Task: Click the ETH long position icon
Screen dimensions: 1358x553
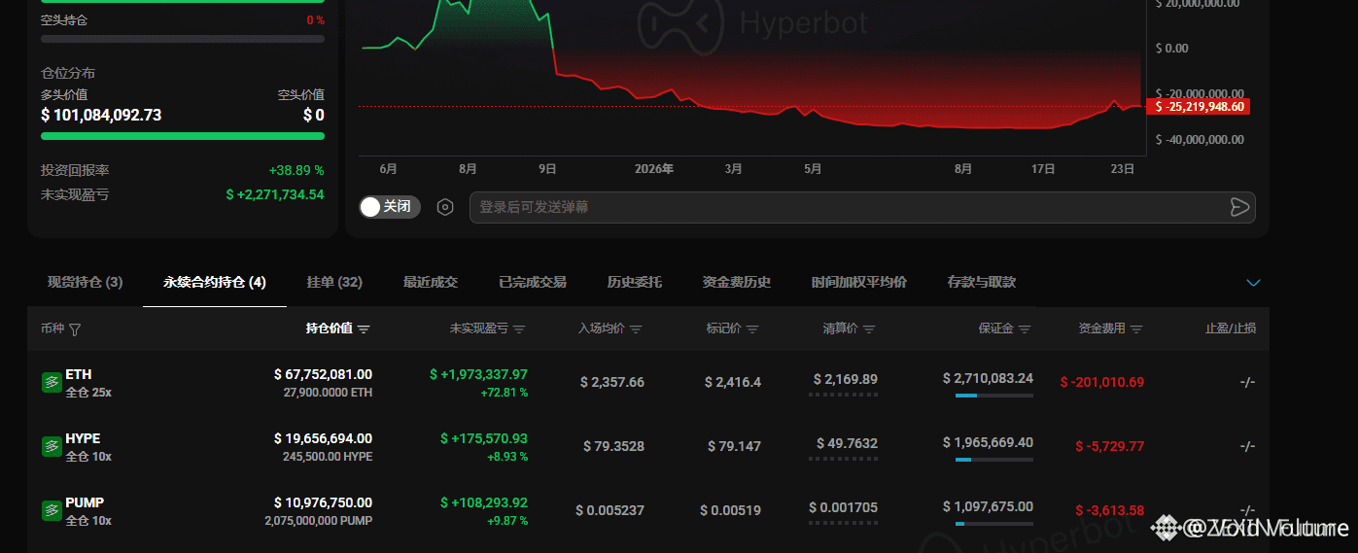Action: click(x=52, y=383)
